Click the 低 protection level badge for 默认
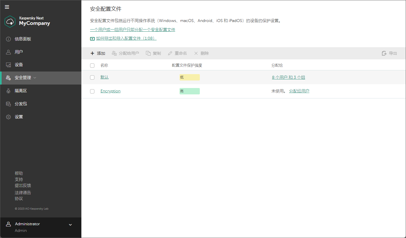Screen dimensions: 406x238 (189, 77)
